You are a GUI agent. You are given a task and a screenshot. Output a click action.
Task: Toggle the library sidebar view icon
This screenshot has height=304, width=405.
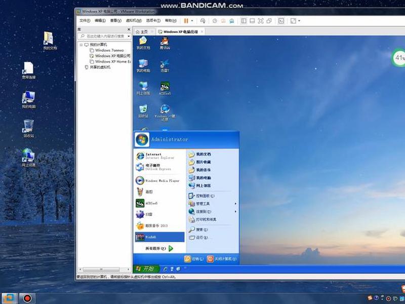pyautogui.click(x=244, y=21)
